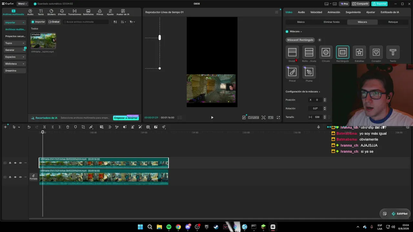This screenshot has height=232, width=413.
Task: Split the clip at playhead
Action: [x=45, y=127]
